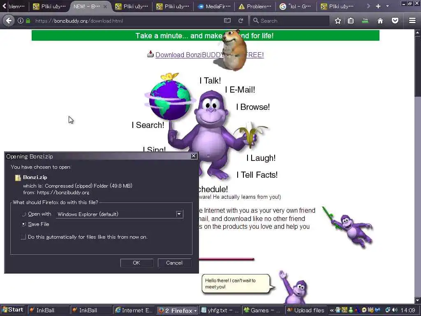The width and height of the screenshot is (421, 316).
Task: Select the NEW! BonziBuddy tab
Action: point(86,6)
